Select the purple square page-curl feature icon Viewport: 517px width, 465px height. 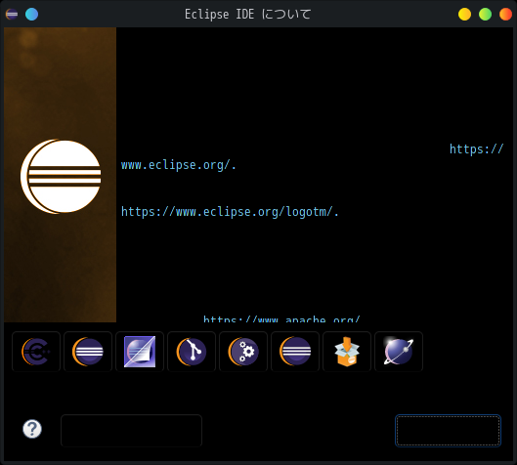[140, 352]
